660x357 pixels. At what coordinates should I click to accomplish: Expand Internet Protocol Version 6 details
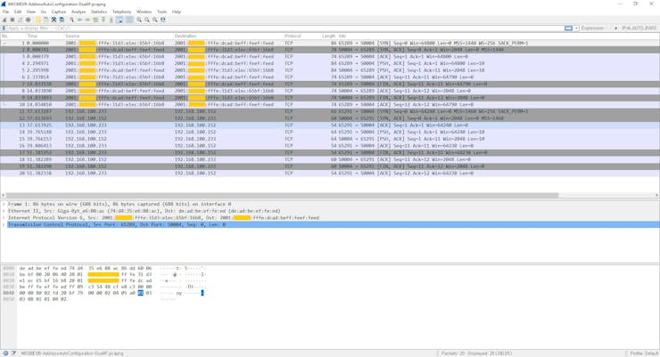tap(4, 218)
